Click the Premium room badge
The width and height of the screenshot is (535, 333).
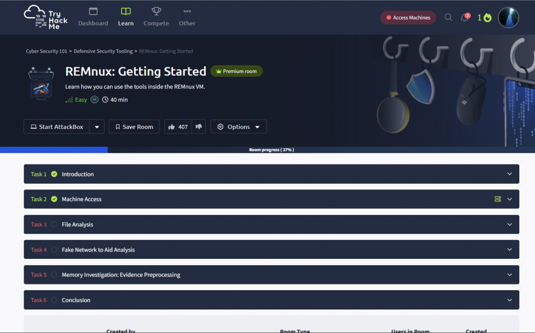pyautogui.click(x=237, y=71)
